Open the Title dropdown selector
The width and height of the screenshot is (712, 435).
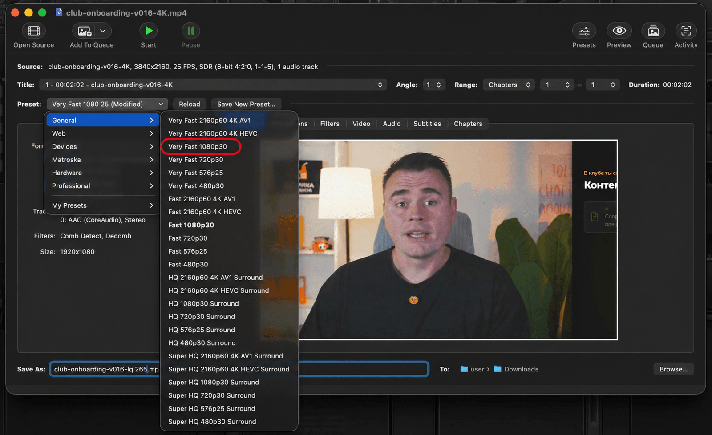[x=213, y=85]
